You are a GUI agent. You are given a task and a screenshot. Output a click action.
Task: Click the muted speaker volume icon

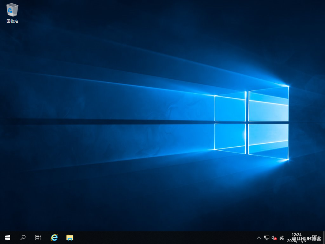click(274, 238)
